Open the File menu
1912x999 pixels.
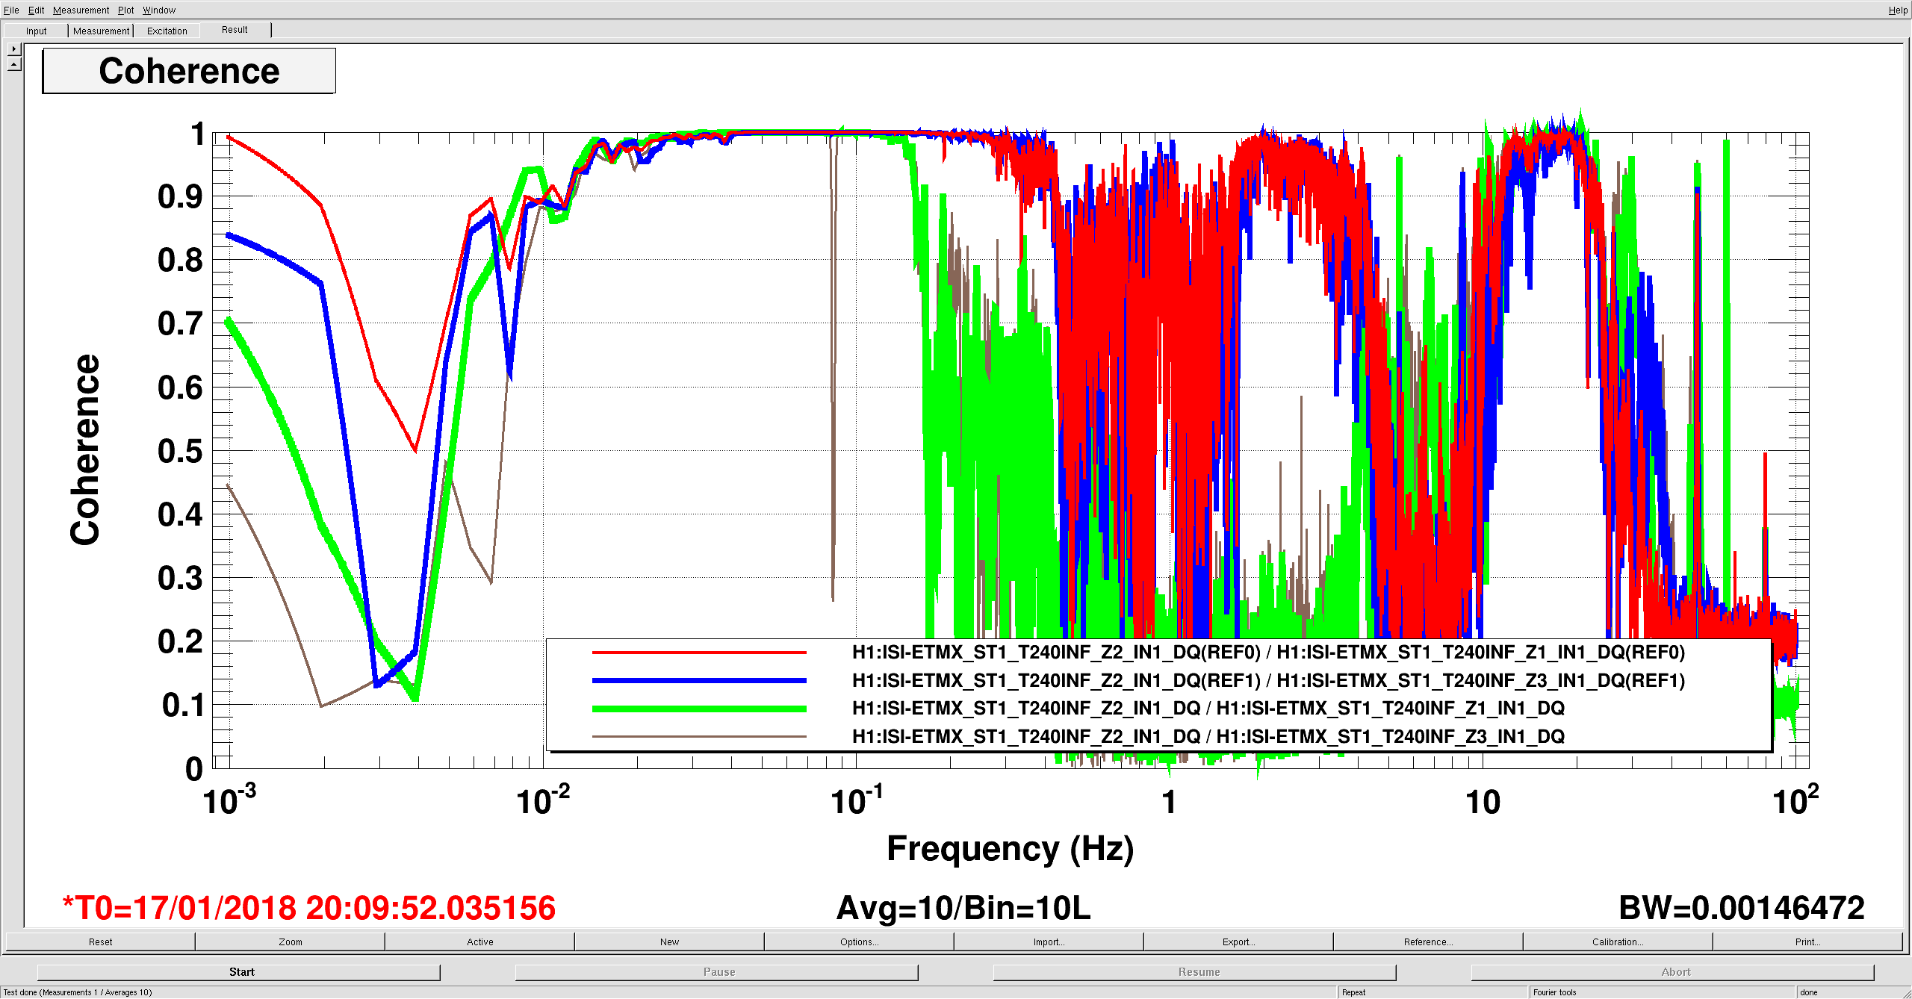(x=11, y=10)
